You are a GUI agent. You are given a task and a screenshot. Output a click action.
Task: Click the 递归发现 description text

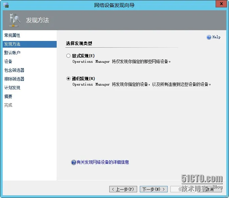click(x=142, y=84)
